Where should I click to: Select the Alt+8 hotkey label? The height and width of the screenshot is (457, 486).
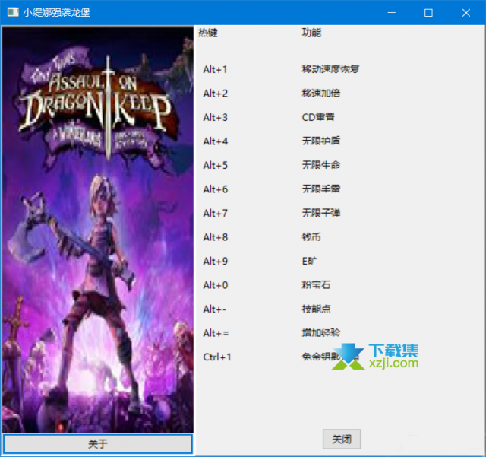[216, 237]
